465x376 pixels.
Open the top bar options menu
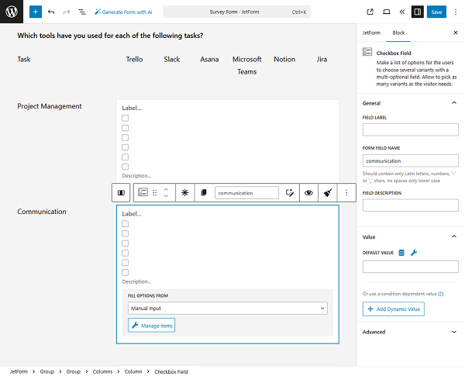click(456, 12)
